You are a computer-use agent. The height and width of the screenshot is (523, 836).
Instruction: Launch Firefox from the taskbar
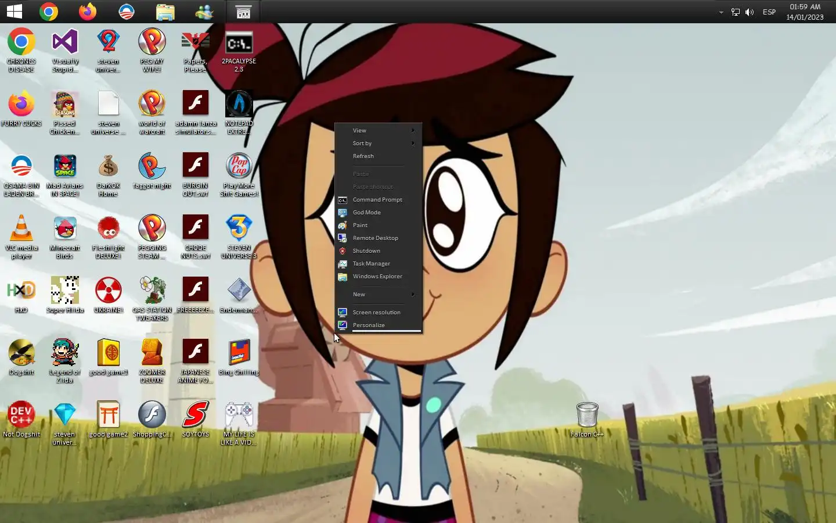[88, 12]
